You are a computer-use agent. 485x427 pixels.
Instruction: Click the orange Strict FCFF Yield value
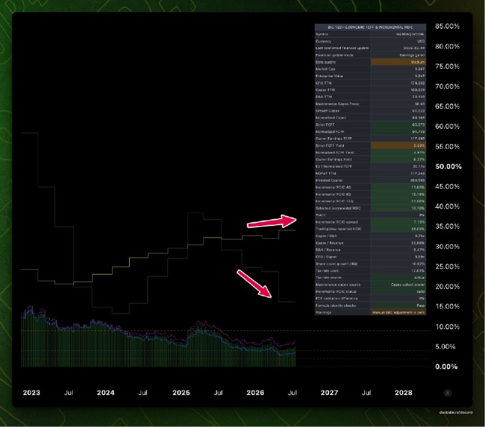tap(398, 145)
